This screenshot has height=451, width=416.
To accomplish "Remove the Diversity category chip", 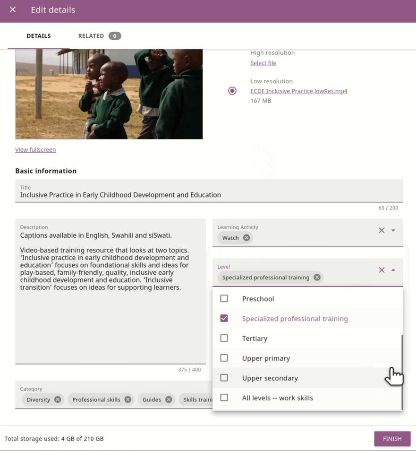I will pos(58,399).
